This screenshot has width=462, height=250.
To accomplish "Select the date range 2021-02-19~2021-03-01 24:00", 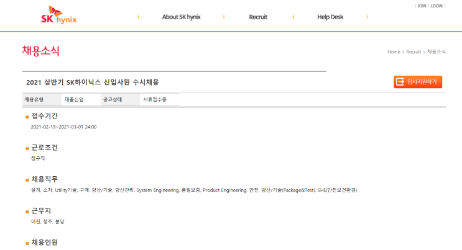I will pos(63,127).
